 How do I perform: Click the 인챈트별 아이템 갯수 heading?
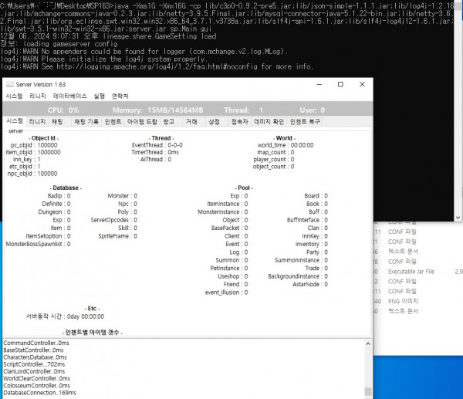pos(93,333)
